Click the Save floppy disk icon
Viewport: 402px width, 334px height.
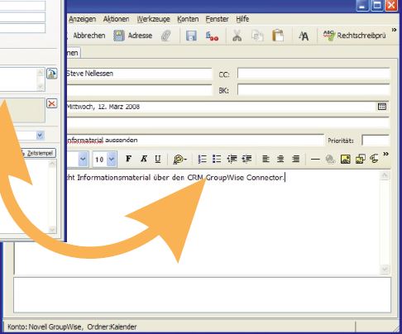191,36
